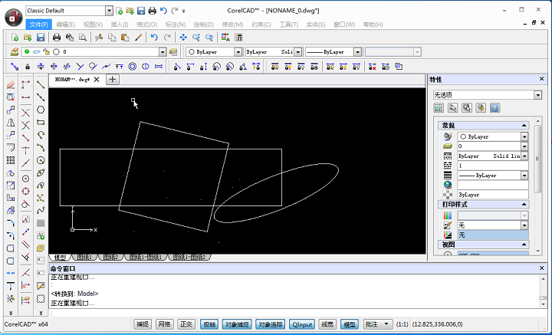Select the Property Painter brush icon

[138, 38]
